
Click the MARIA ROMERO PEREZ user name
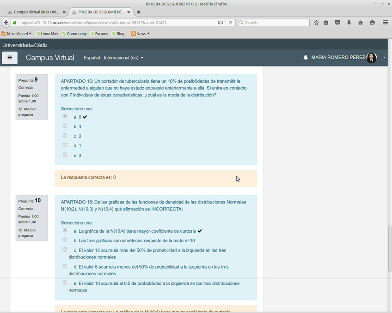pyautogui.click(x=338, y=57)
